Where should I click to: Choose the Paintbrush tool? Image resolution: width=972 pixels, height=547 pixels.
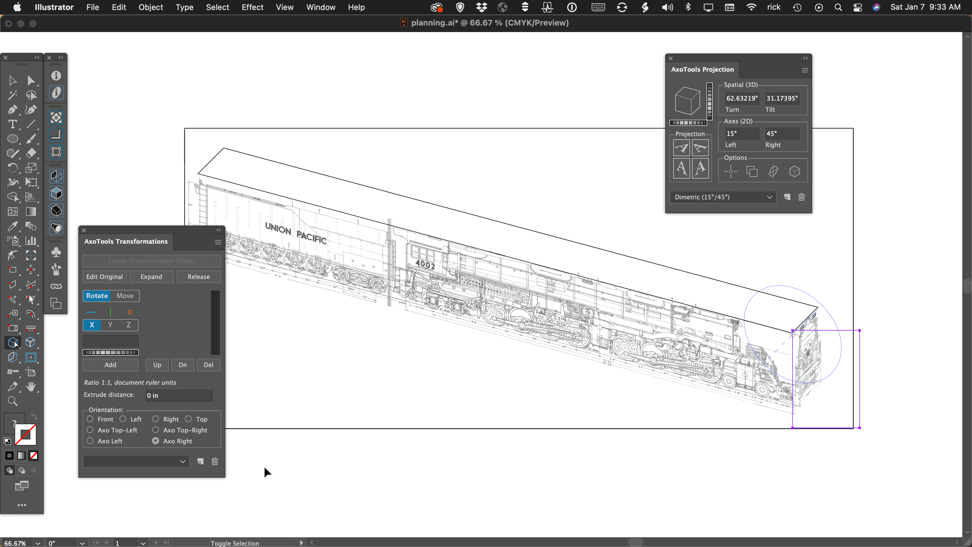click(x=31, y=139)
